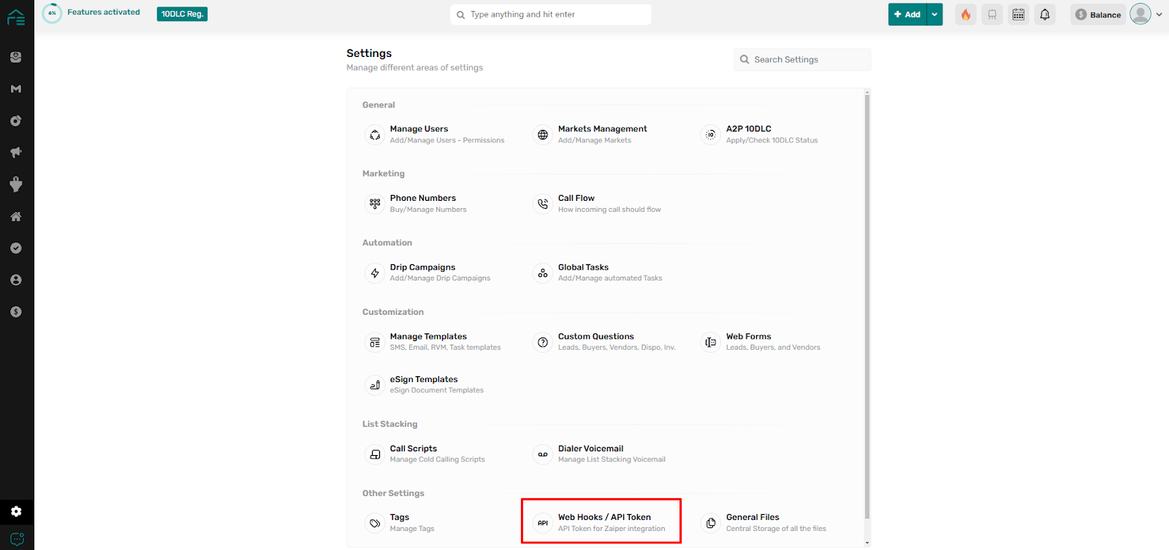Click 'Manage different areas of settings' text
The image size is (1169, 550).
click(x=414, y=68)
